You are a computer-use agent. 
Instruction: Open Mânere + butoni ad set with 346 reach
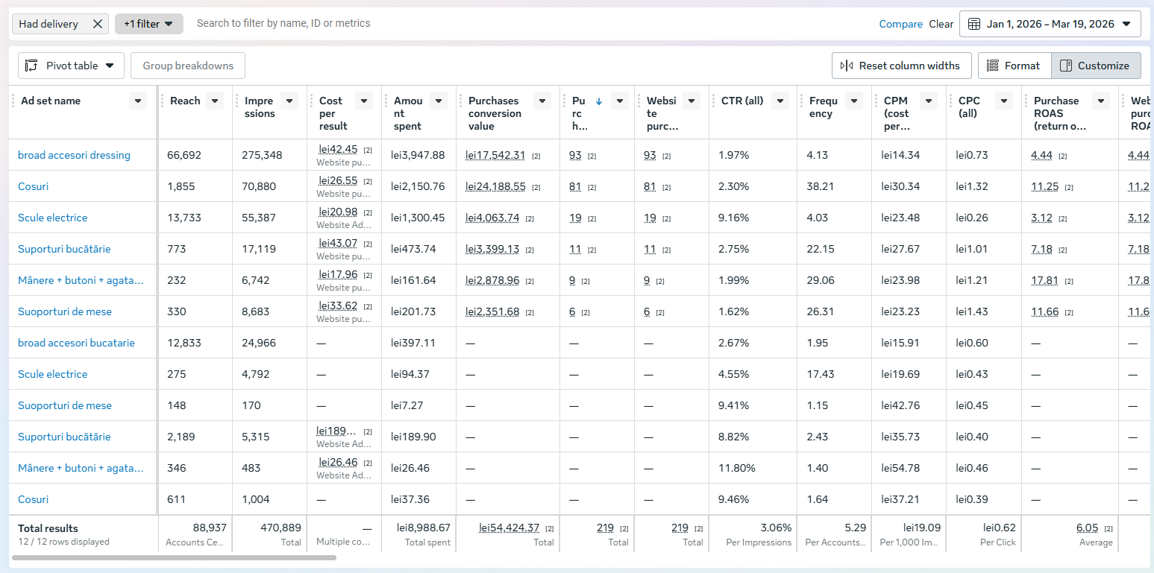pyautogui.click(x=81, y=468)
